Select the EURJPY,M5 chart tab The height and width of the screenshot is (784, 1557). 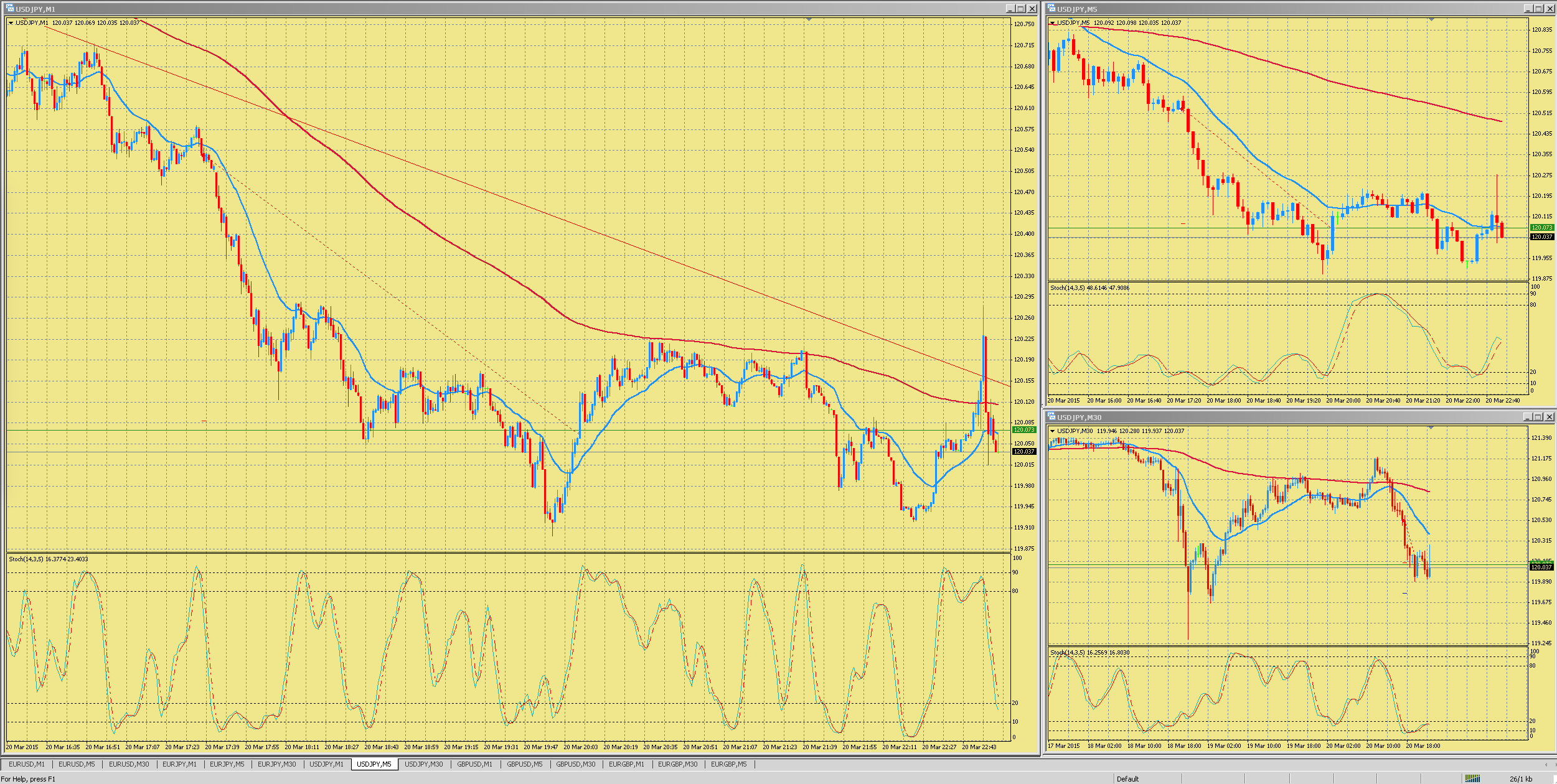point(227,764)
